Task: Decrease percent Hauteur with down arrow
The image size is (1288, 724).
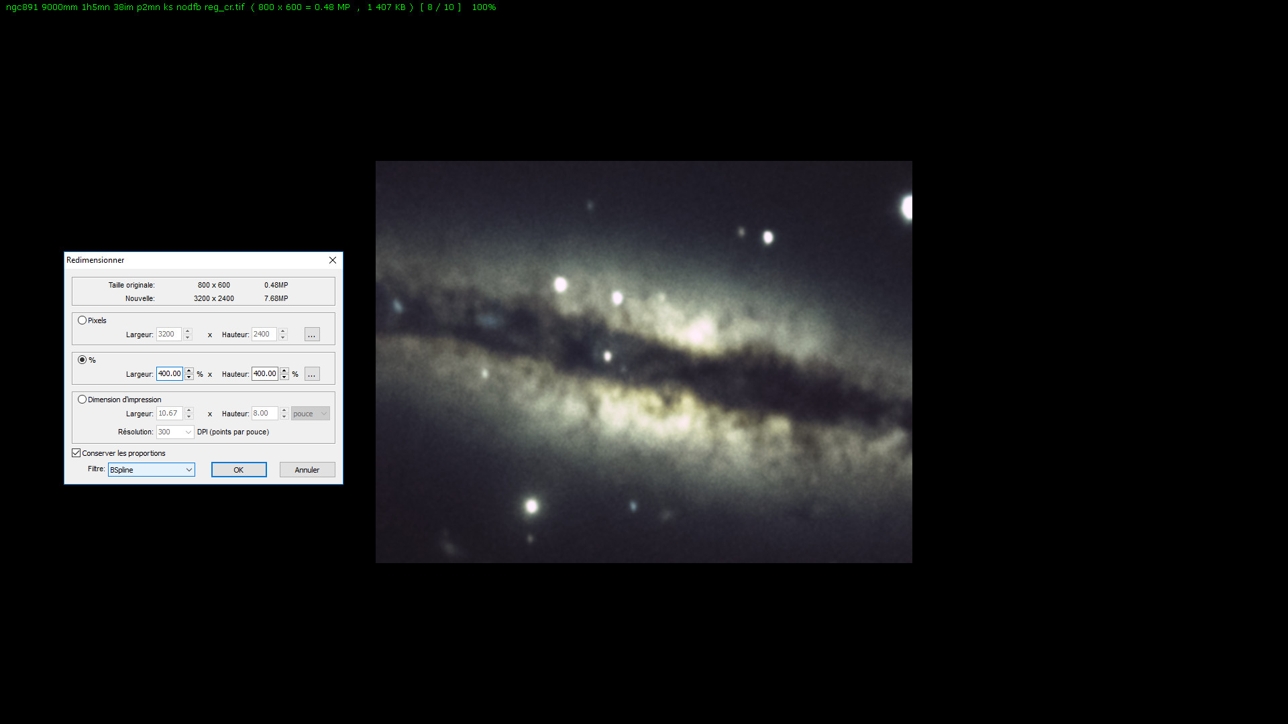Action: pos(284,377)
